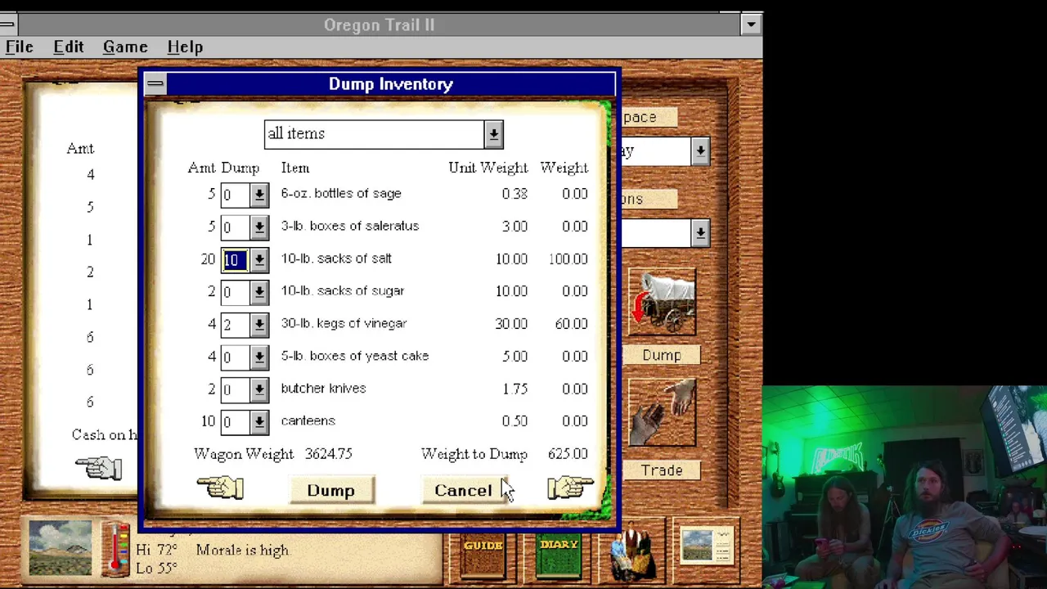Click the '5-lb. boxes of yeast cake' item
The image size is (1047, 589).
354,356
